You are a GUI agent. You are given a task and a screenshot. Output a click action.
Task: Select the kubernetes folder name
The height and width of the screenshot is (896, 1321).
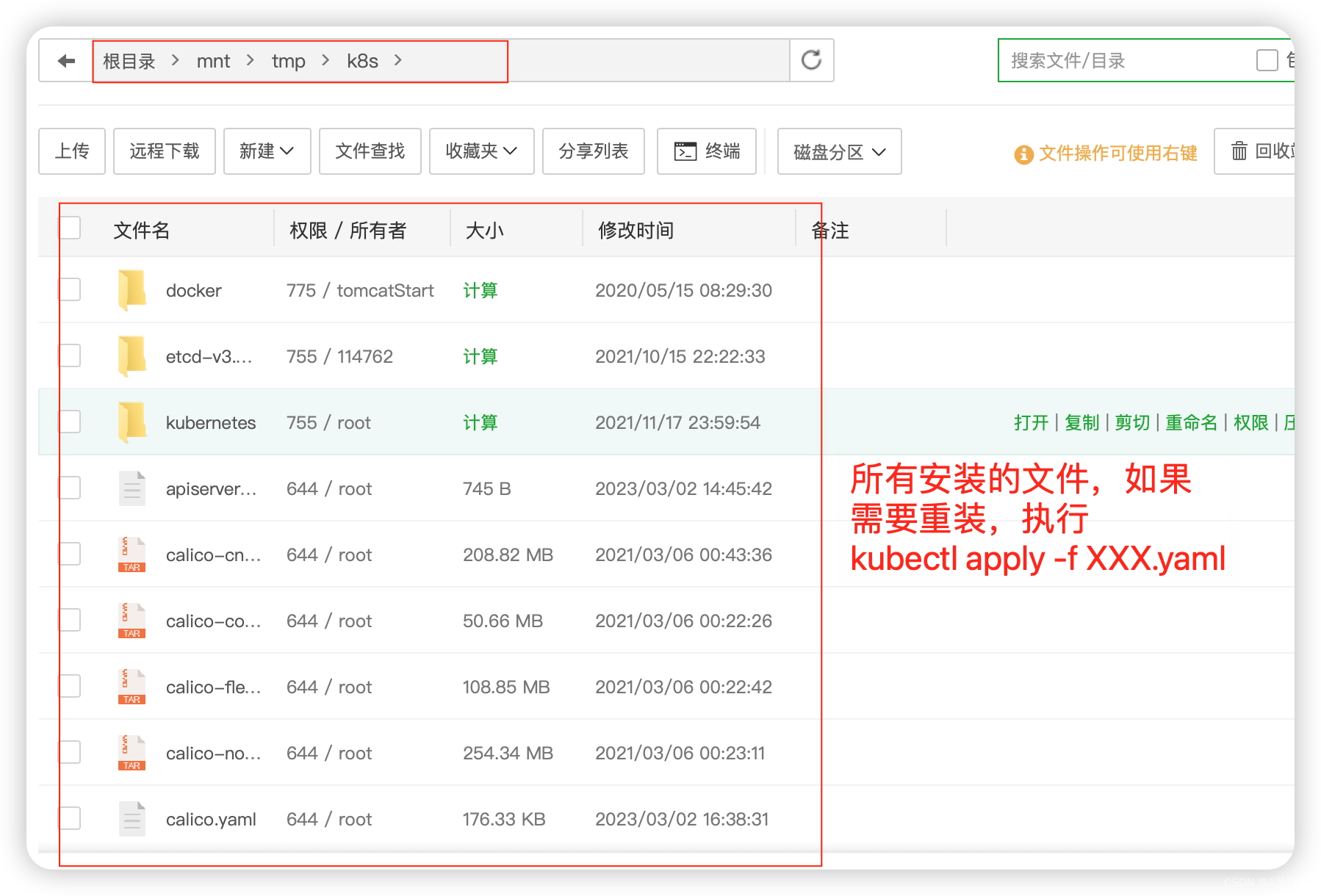coord(211,423)
